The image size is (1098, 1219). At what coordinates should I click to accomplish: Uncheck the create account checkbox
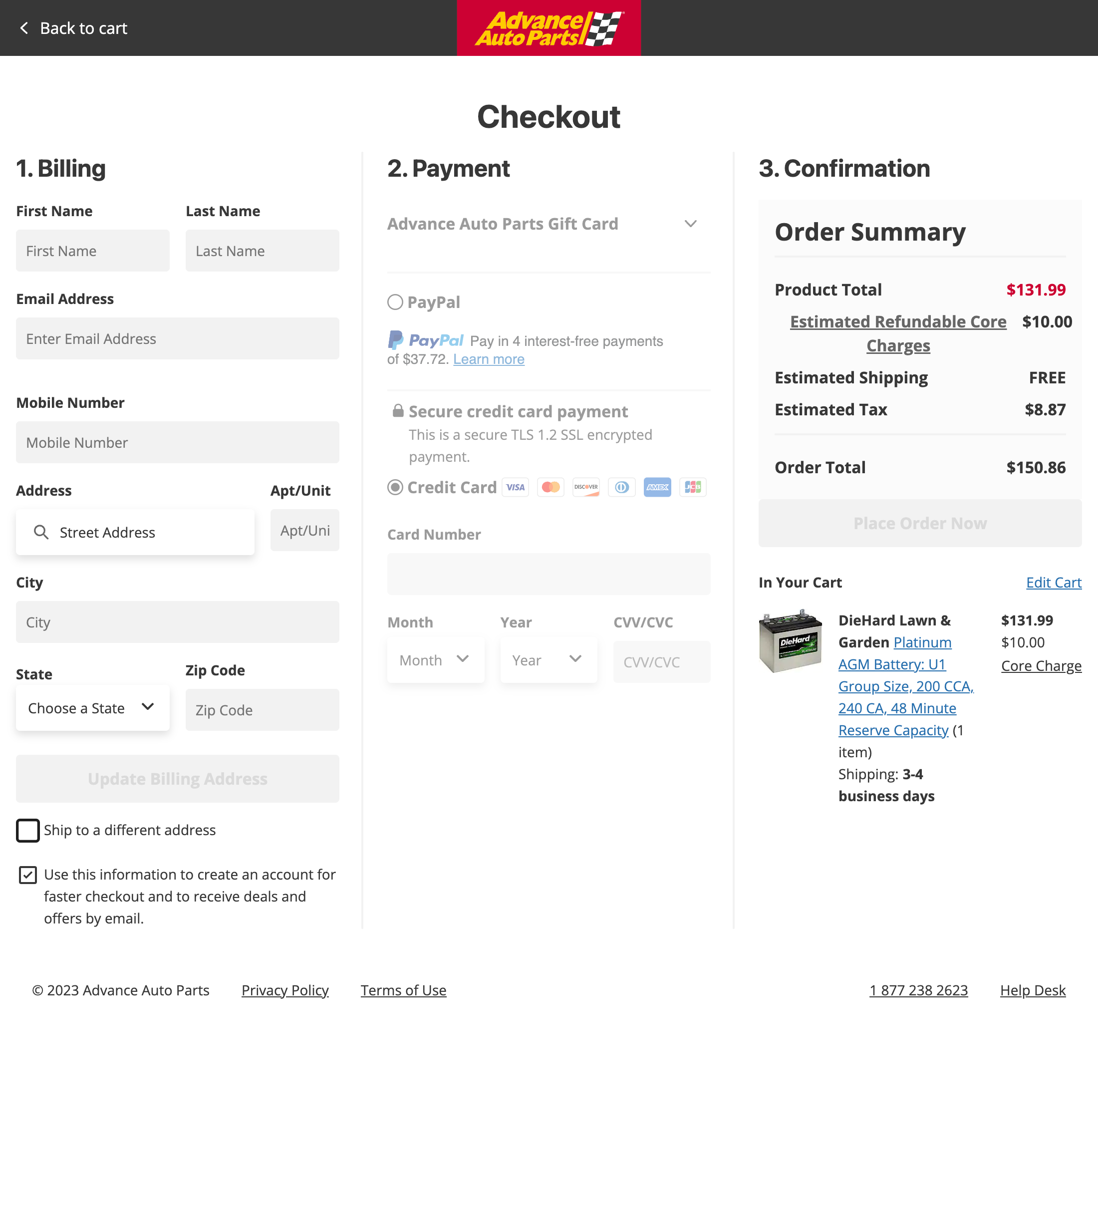28,875
